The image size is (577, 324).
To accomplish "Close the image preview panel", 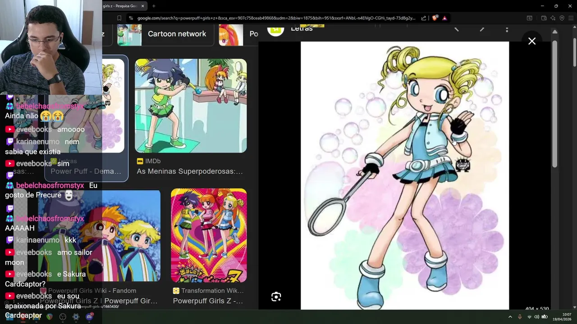I will pyautogui.click(x=532, y=41).
